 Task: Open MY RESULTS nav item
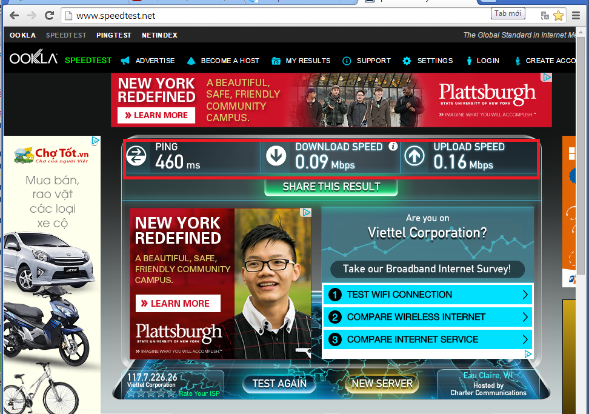point(308,61)
